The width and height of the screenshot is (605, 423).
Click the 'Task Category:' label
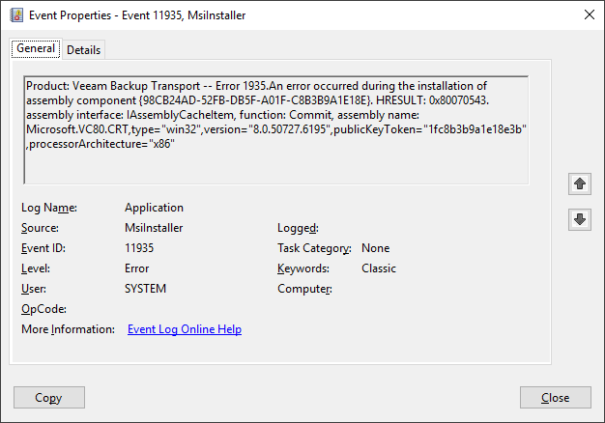pos(314,248)
